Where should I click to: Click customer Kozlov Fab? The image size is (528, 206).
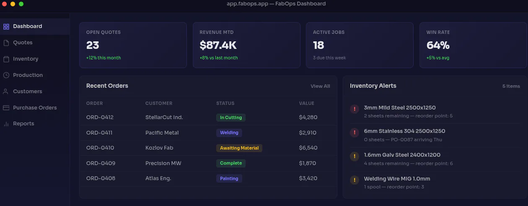159,148
